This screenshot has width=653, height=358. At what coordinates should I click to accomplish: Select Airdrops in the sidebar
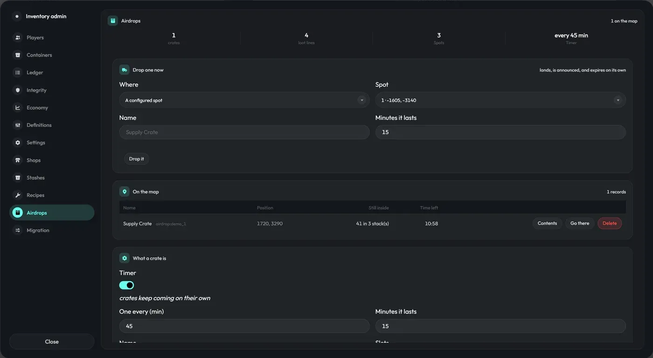[52, 213]
